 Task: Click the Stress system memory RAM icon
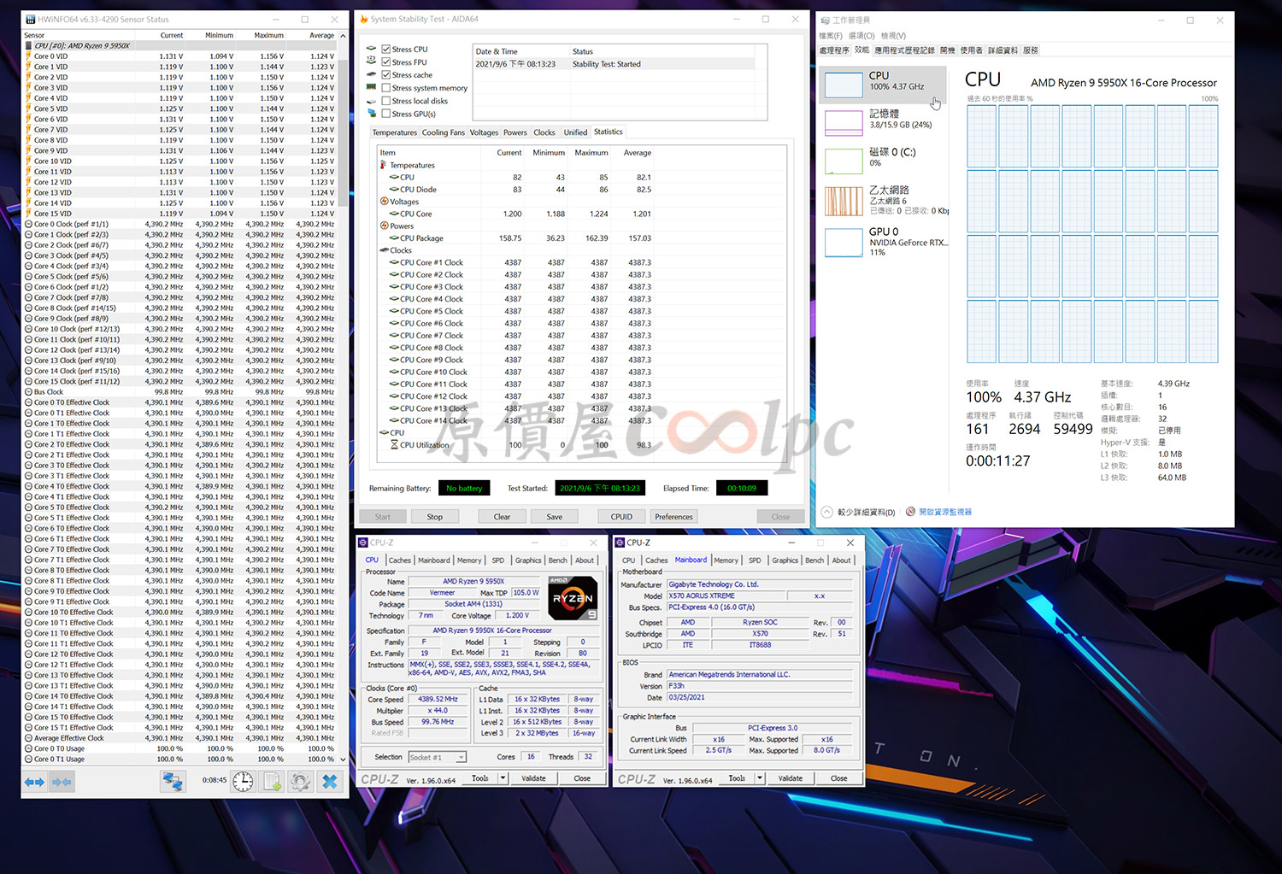click(x=371, y=87)
